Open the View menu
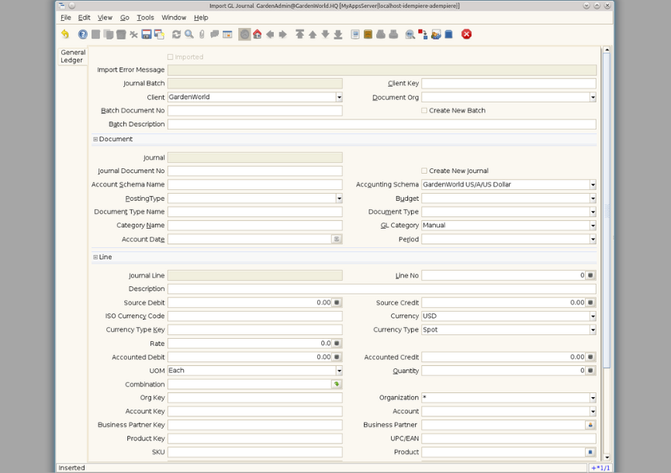671x473 pixels. (x=105, y=18)
